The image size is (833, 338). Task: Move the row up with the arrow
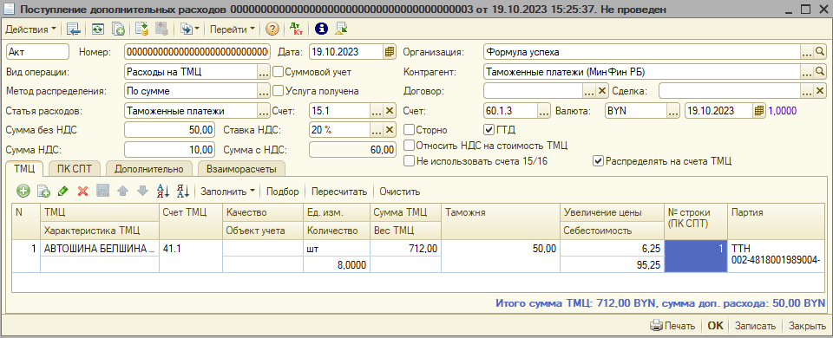[x=122, y=191]
